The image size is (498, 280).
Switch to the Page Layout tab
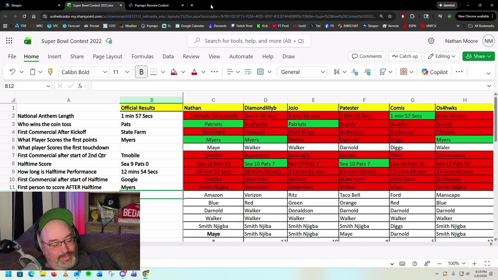pyautogui.click(x=107, y=56)
